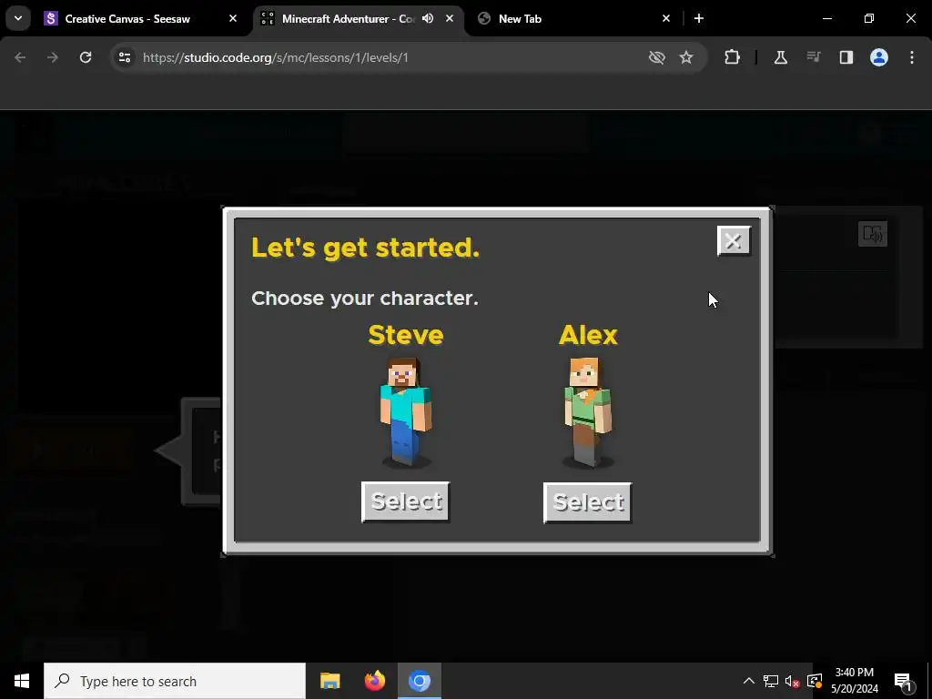Click the tracking protection eye icon
This screenshot has width=932, height=699.
click(657, 57)
